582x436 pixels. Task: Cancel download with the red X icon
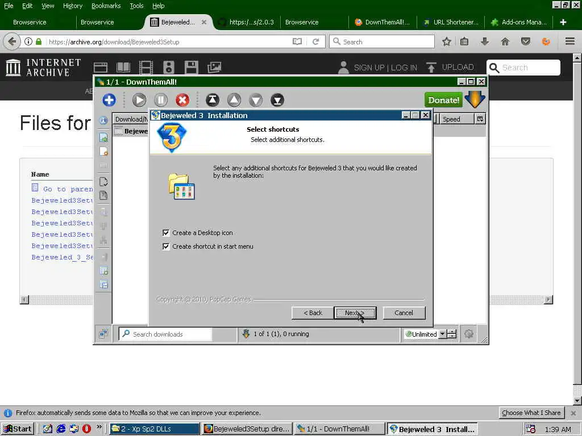(182, 100)
